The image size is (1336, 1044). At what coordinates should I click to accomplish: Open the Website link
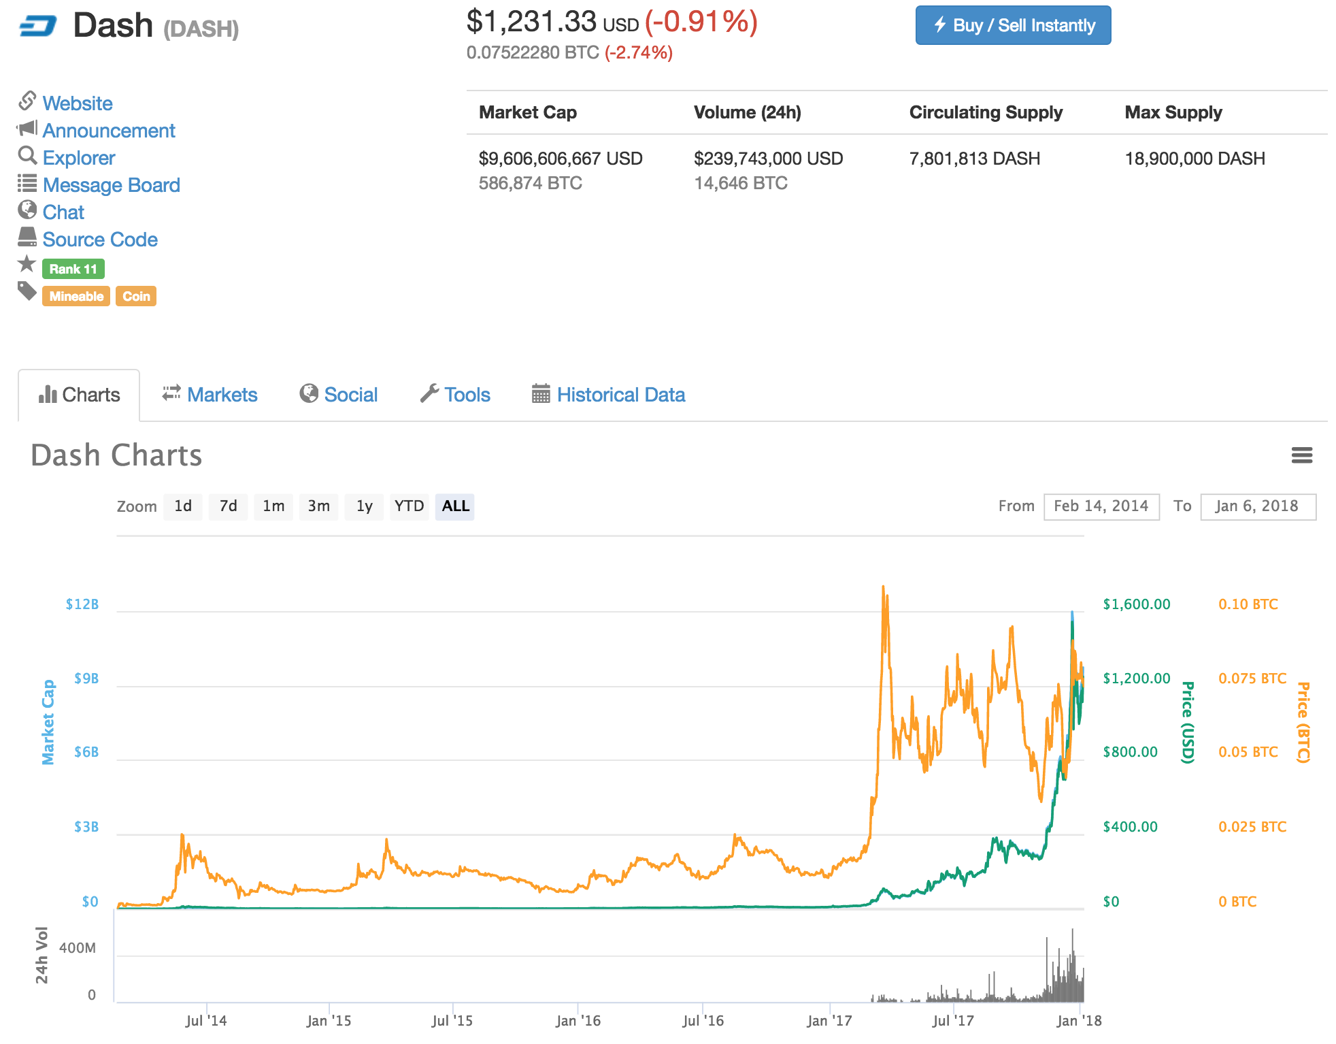(78, 103)
